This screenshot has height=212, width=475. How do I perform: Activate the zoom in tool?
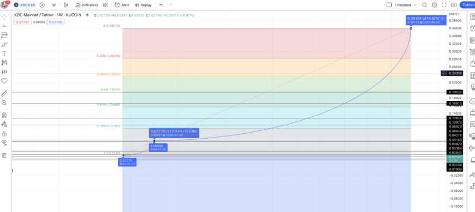[4, 103]
